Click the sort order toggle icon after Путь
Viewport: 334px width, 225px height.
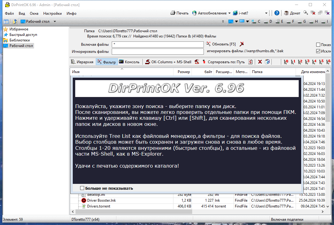[251, 62]
